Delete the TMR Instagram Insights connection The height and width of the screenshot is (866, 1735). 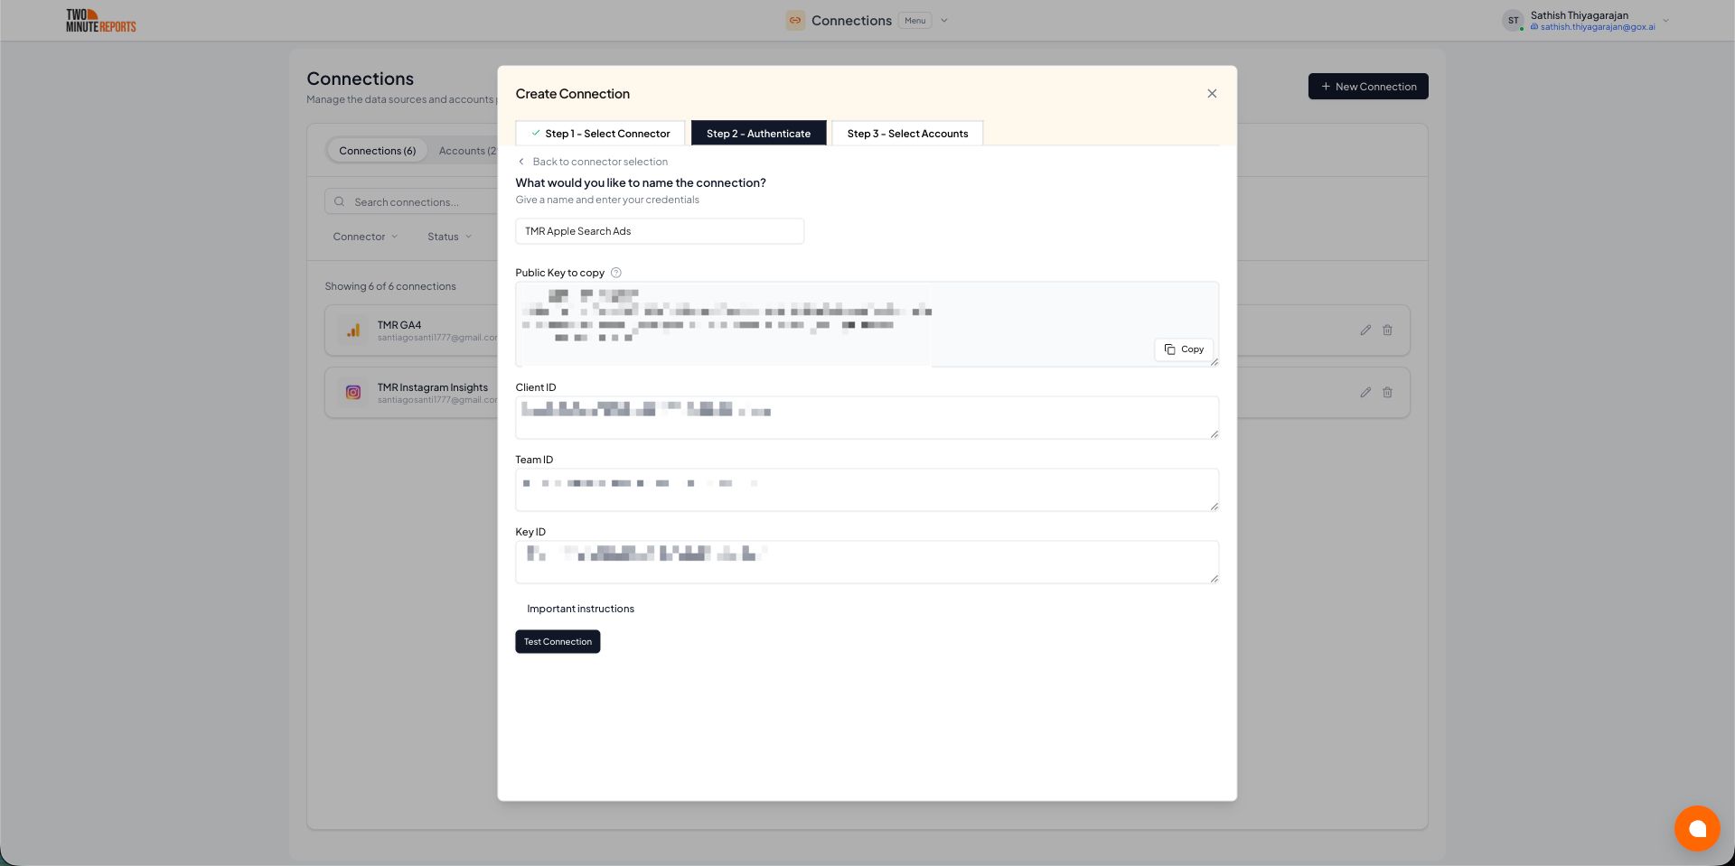coord(1387,393)
